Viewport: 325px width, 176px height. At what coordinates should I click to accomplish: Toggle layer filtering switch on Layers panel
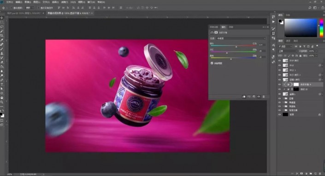click(317, 46)
